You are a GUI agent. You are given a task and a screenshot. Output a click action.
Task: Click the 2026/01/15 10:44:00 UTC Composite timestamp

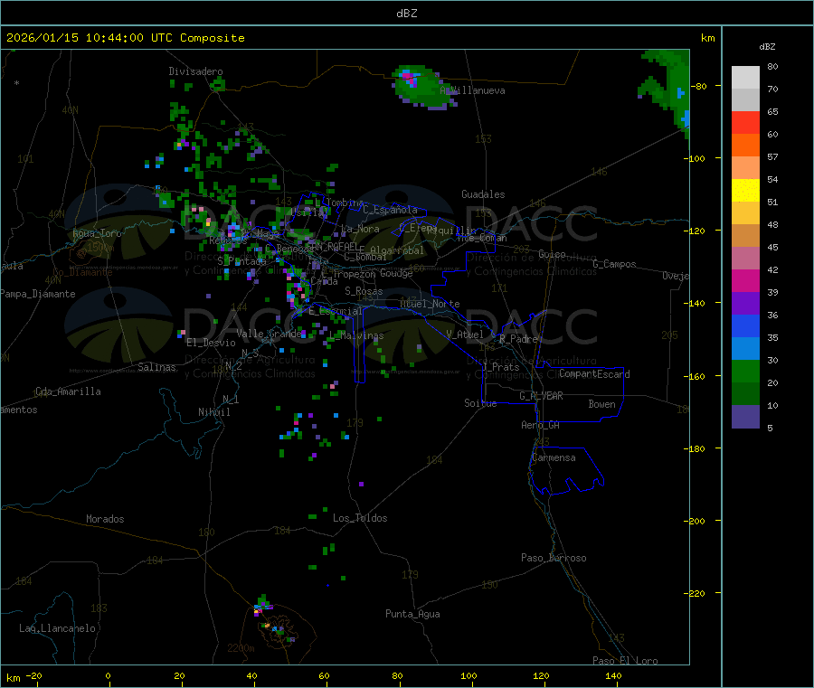pyautogui.click(x=125, y=38)
